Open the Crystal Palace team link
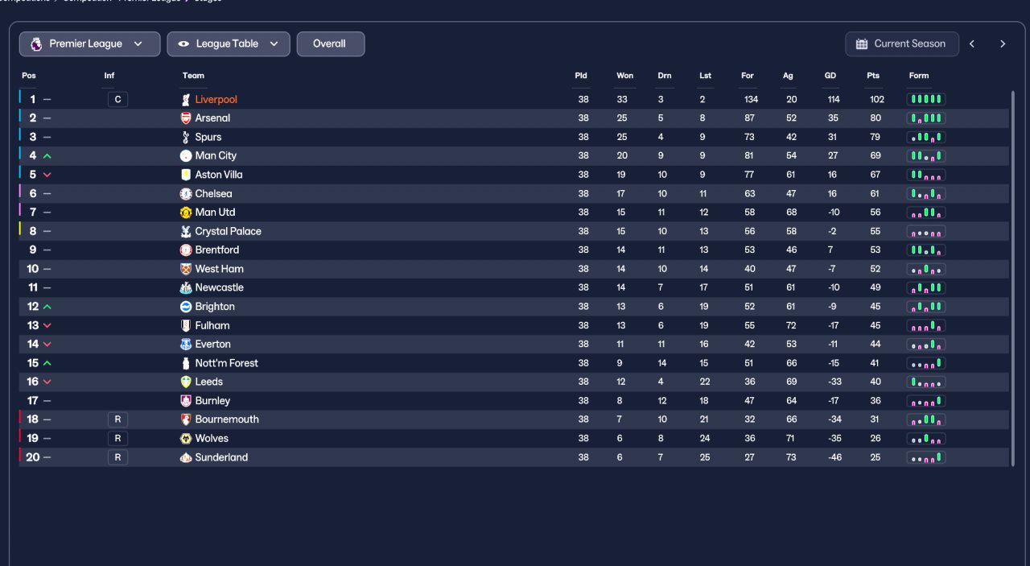 tap(228, 231)
